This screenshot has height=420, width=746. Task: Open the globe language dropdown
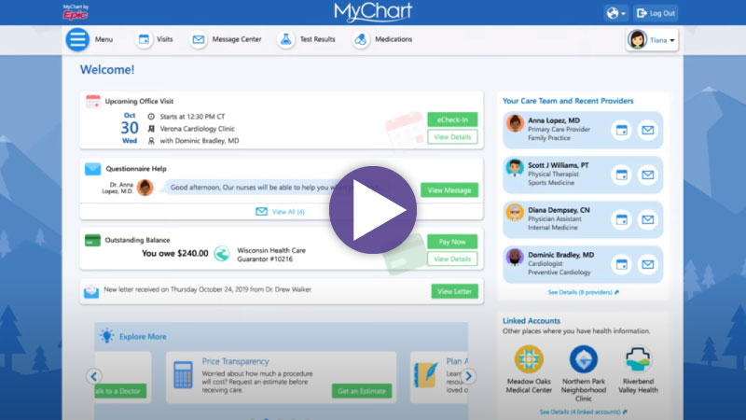click(x=615, y=13)
